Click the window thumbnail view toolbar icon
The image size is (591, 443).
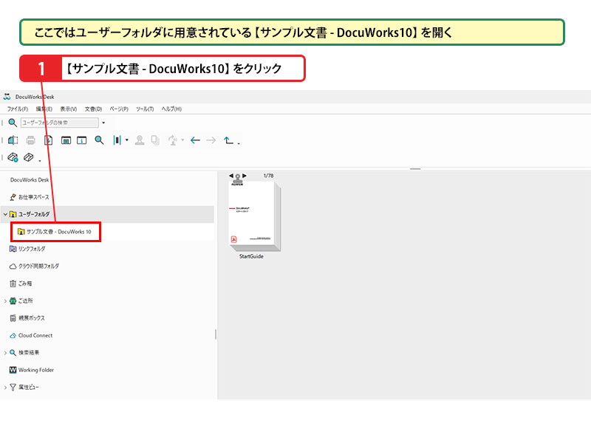(66, 140)
